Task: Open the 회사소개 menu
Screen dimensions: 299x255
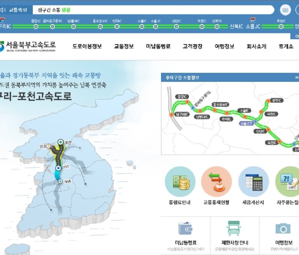Action: click(x=257, y=46)
